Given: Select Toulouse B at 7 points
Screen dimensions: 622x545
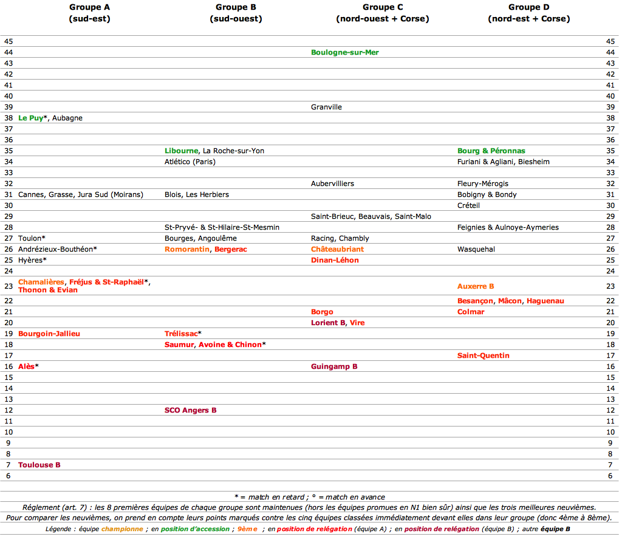Looking at the screenshot, I should pyautogui.click(x=39, y=465).
